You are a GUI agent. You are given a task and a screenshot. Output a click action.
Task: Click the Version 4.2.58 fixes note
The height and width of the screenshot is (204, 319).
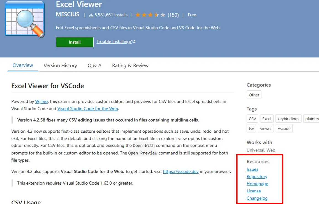[108, 120]
